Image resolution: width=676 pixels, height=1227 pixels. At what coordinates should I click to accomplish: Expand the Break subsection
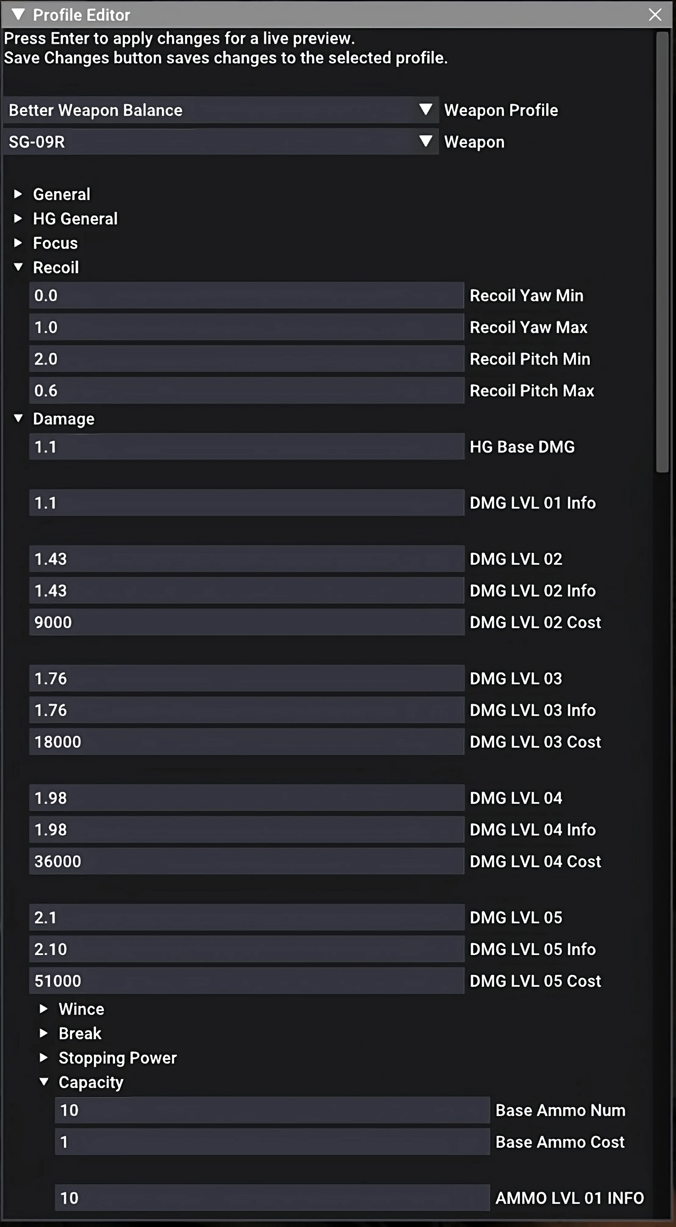pyautogui.click(x=44, y=1033)
